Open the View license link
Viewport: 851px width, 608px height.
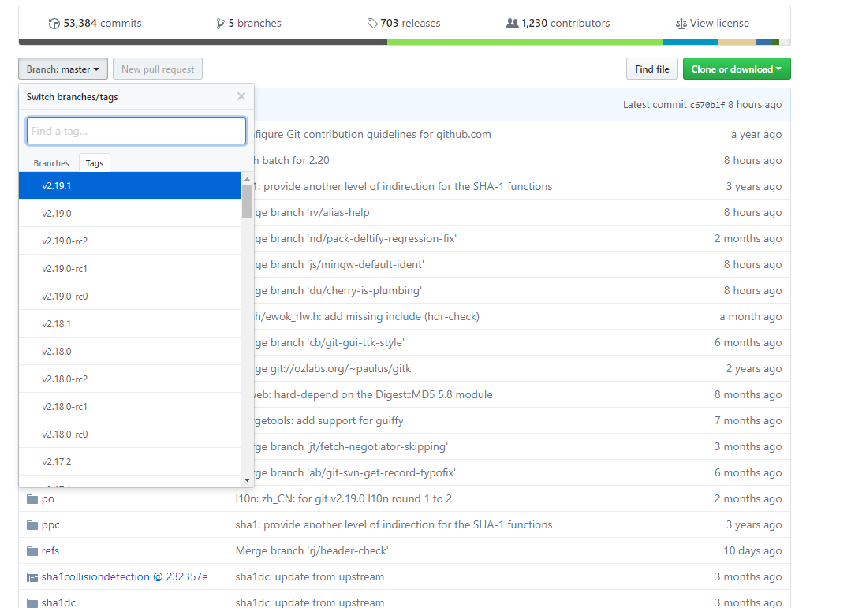(713, 24)
